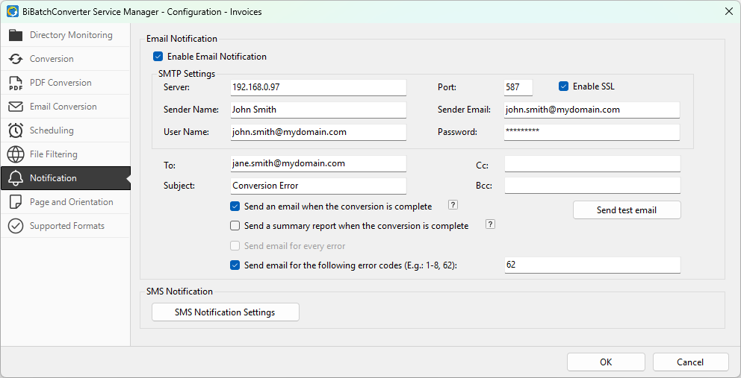The width and height of the screenshot is (741, 378).
Task: Disable the Enable Email Notification checkbox
Action: [x=158, y=57]
